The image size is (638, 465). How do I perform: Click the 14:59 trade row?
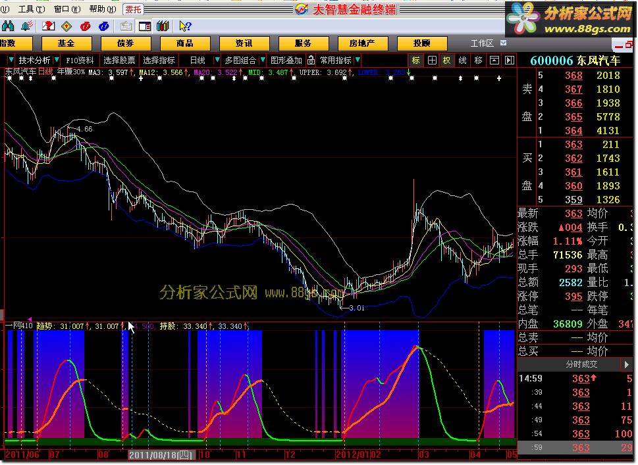tap(575, 378)
